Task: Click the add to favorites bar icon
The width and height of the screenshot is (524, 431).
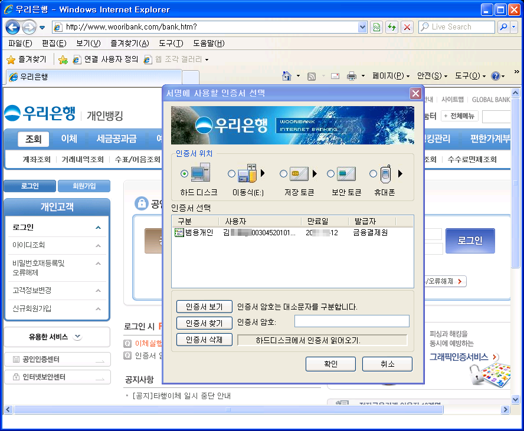Action: pyautogui.click(x=63, y=60)
